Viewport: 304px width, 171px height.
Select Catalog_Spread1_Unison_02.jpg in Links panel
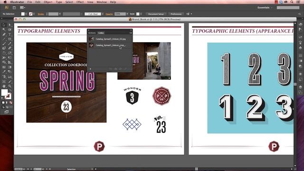tap(110, 39)
